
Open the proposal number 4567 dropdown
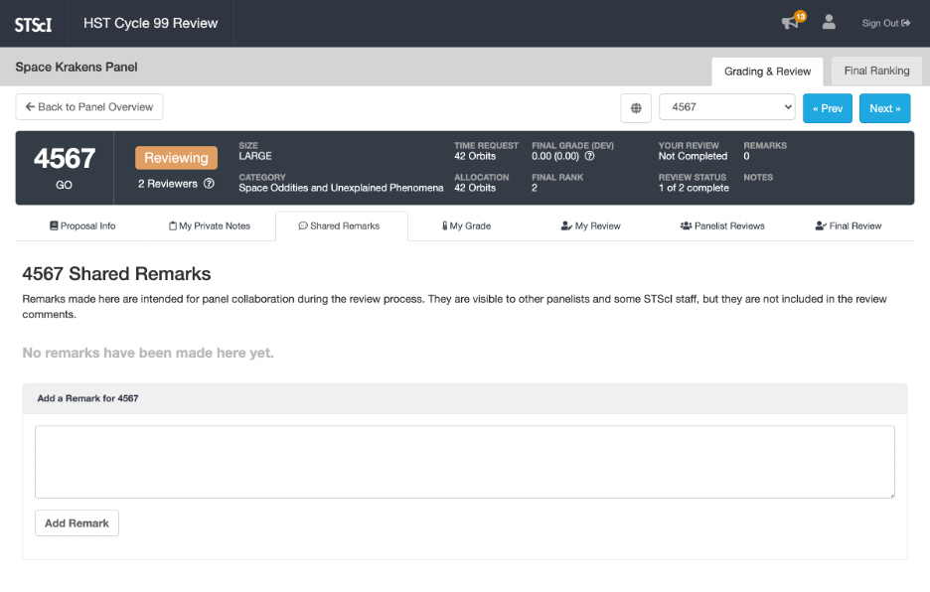(726, 107)
